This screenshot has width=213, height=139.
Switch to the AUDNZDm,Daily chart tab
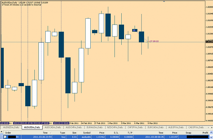tap(11, 127)
